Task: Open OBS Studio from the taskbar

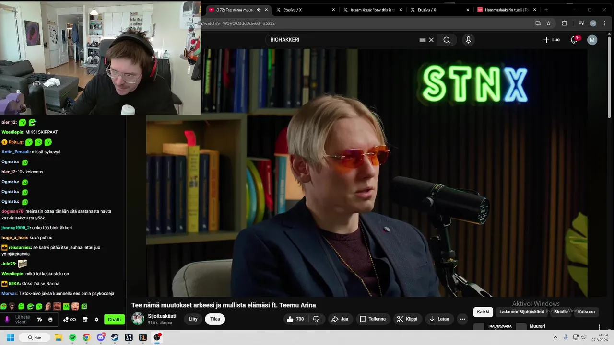Action: pyautogui.click(x=157, y=337)
